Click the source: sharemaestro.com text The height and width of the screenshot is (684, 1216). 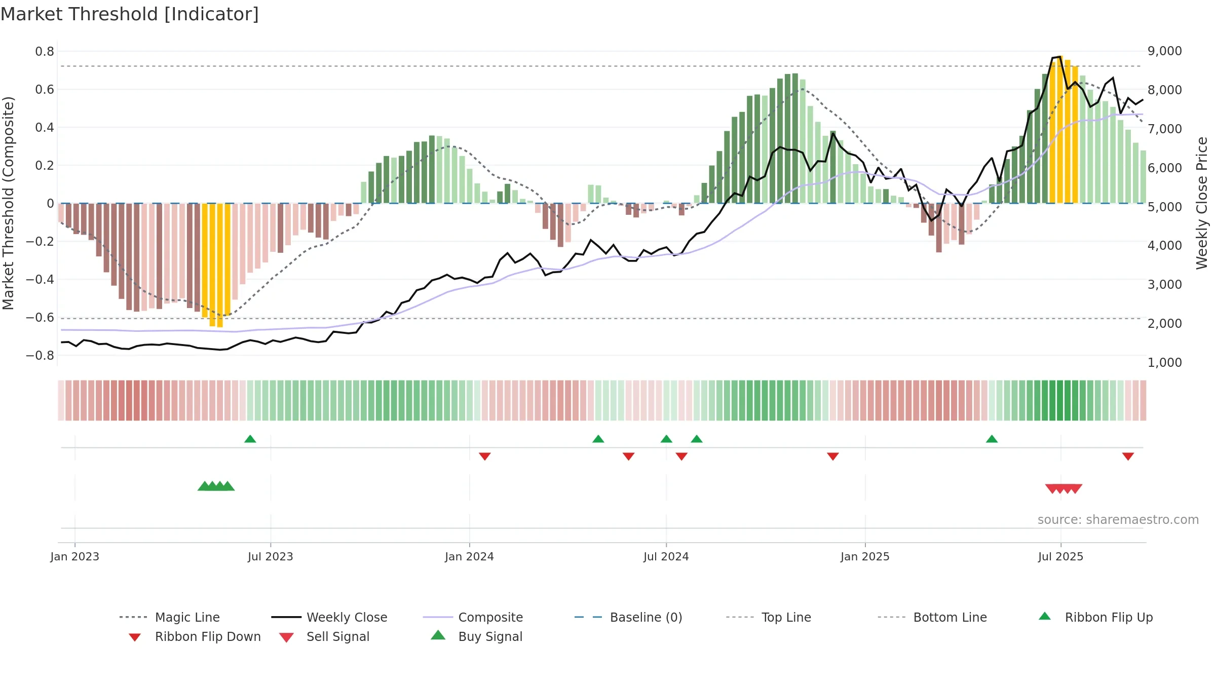pyautogui.click(x=1118, y=520)
